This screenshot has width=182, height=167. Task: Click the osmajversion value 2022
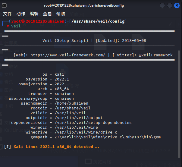pos(59,84)
